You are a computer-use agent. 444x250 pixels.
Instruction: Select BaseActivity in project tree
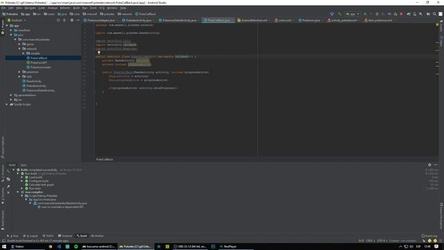pos(34,81)
